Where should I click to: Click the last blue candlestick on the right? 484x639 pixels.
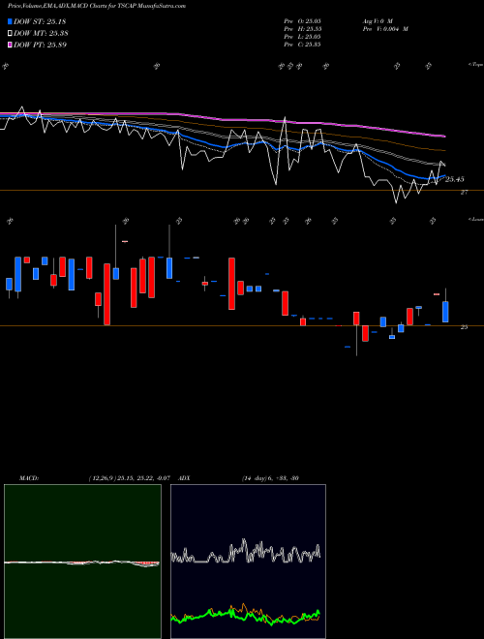point(445,312)
